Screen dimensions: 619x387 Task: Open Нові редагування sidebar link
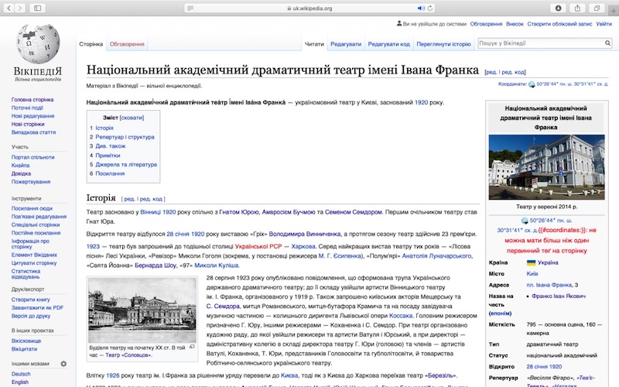pyautogui.click(x=32, y=116)
